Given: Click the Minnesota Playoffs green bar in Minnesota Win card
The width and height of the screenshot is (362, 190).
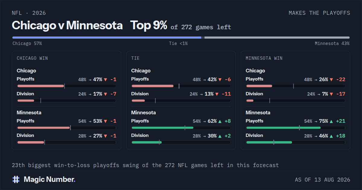Looking at the screenshot, I should pos(284,128).
